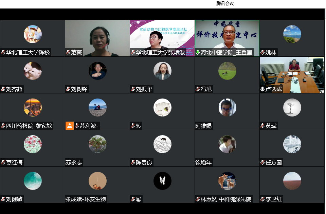The width and height of the screenshot is (326, 214).
Task: Click 卢选成's conference room video feed
Action: click(x=292, y=73)
